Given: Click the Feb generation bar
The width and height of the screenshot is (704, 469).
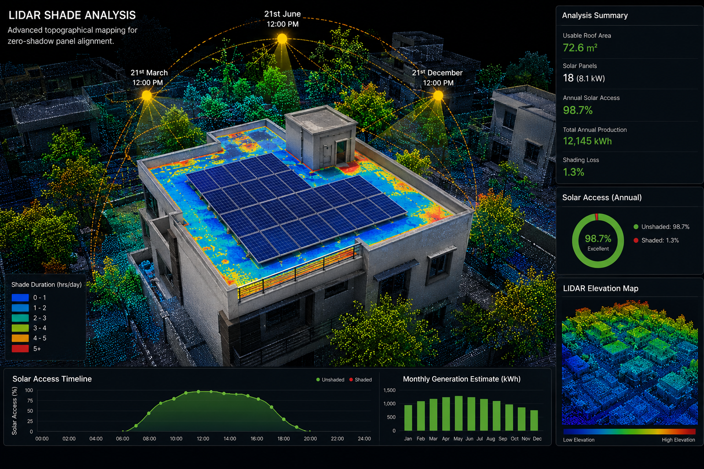Looking at the screenshot, I should coord(421,416).
